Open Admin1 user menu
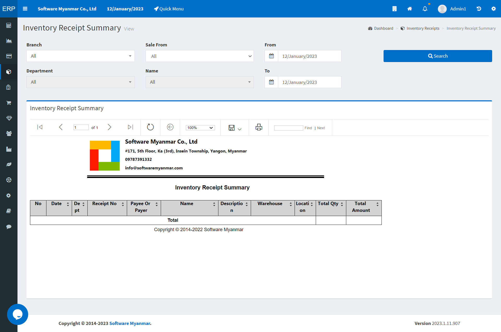This screenshot has width=501, height=332. pyautogui.click(x=452, y=9)
